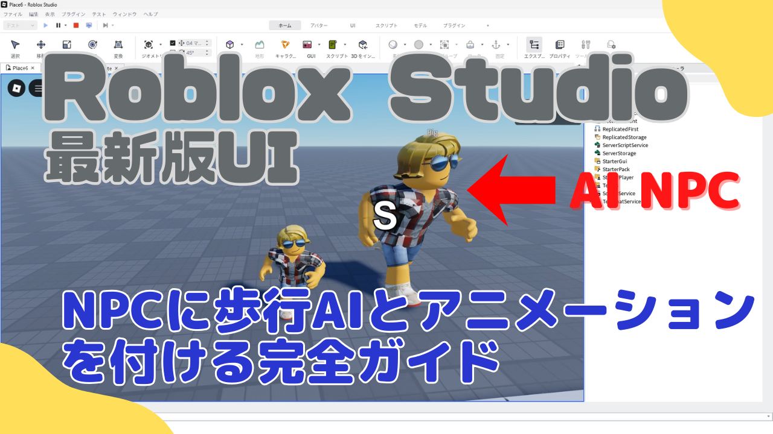Open the 地形 (Terrain) editor icon
The image size is (773, 434).
(x=259, y=45)
